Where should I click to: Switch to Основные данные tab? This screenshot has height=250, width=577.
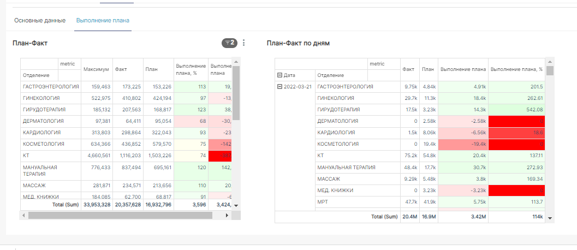(x=40, y=20)
